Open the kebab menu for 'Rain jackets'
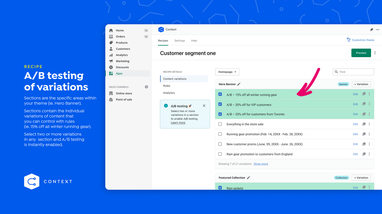Viewport: 382px width, 214px height. coord(369,188)
